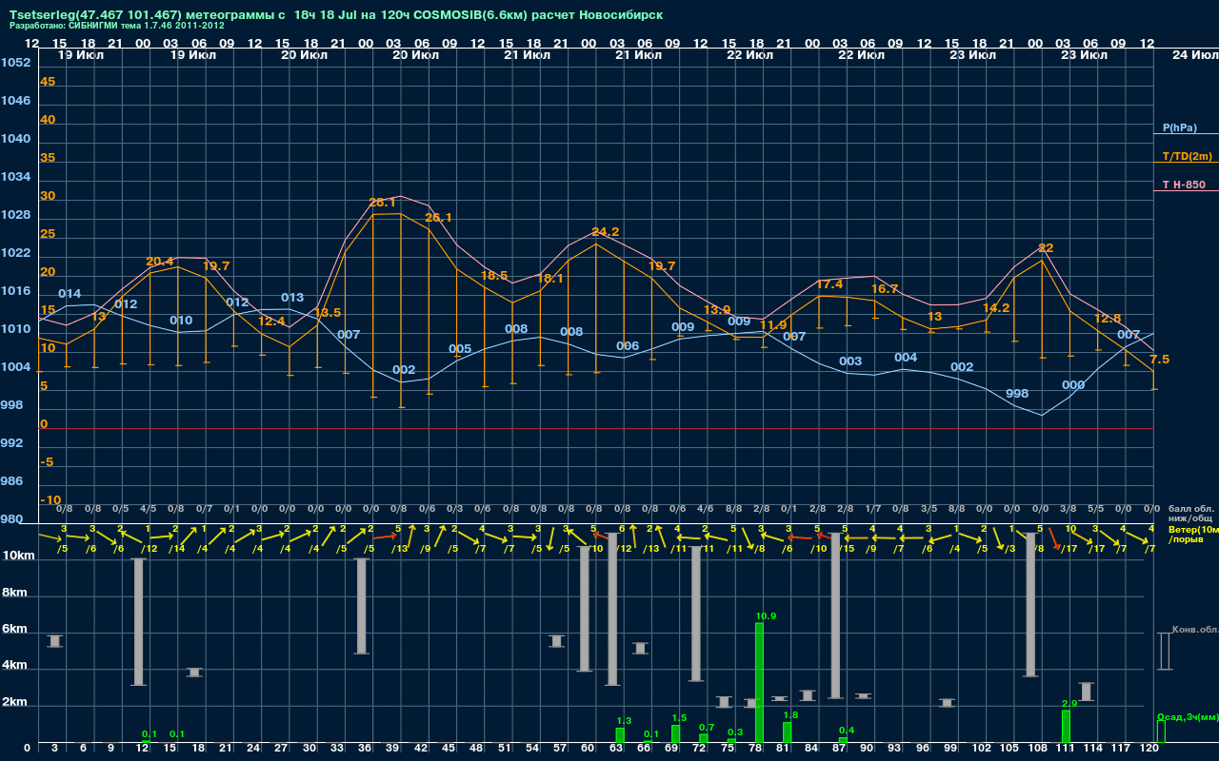This screenshot has height=761, width=1219.
Task: Click the 014 pressure label
Action: [x=70, y=294]
